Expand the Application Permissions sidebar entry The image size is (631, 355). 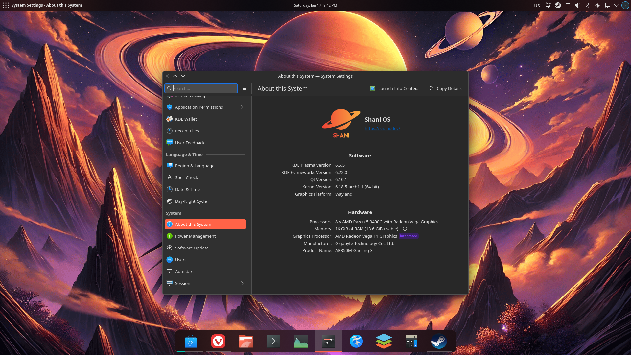[242, 107]
